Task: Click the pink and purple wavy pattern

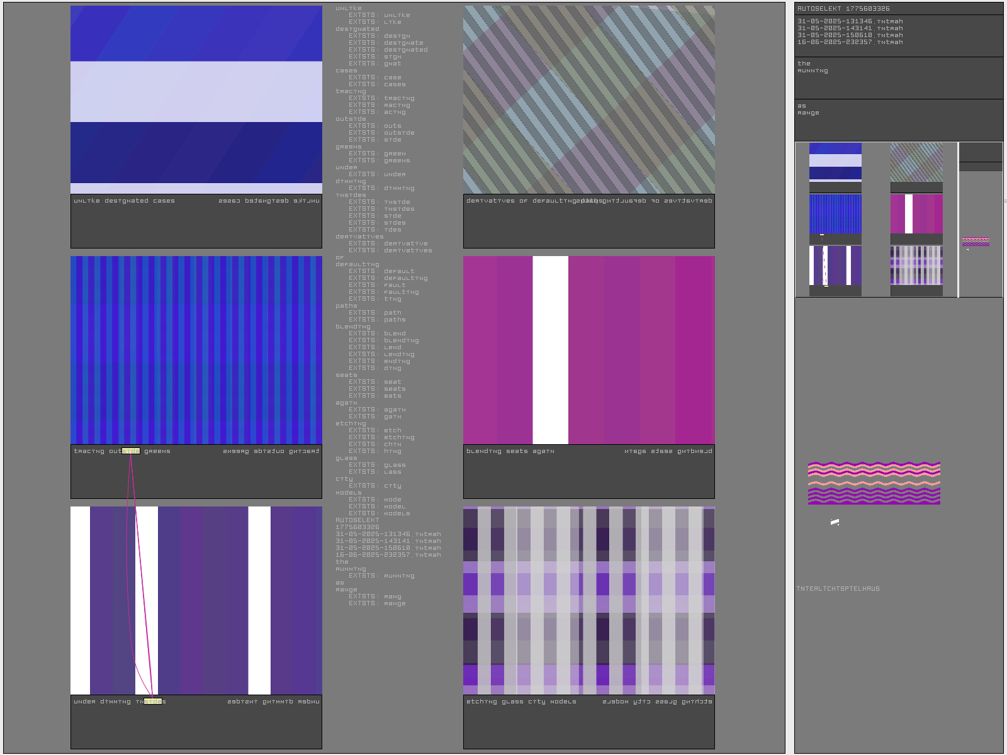Action: tap(874, 483)
